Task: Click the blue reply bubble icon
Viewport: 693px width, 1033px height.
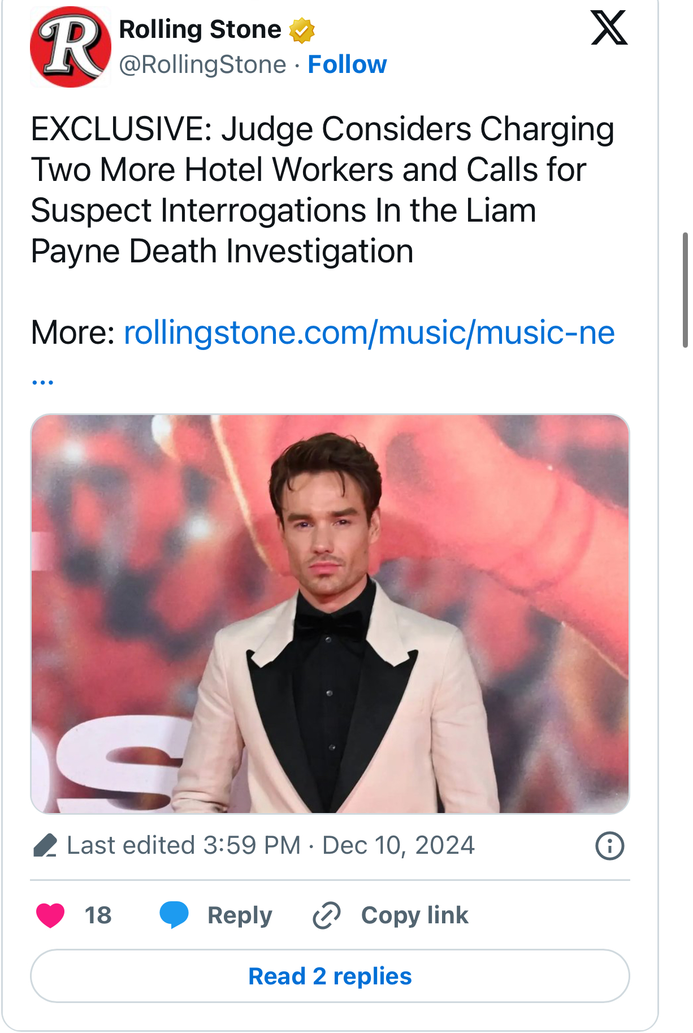Action: pos(174,914)
